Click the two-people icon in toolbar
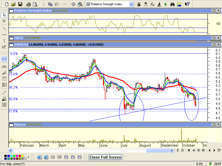Screen dimensions: 222x166 tap(179, 4)
